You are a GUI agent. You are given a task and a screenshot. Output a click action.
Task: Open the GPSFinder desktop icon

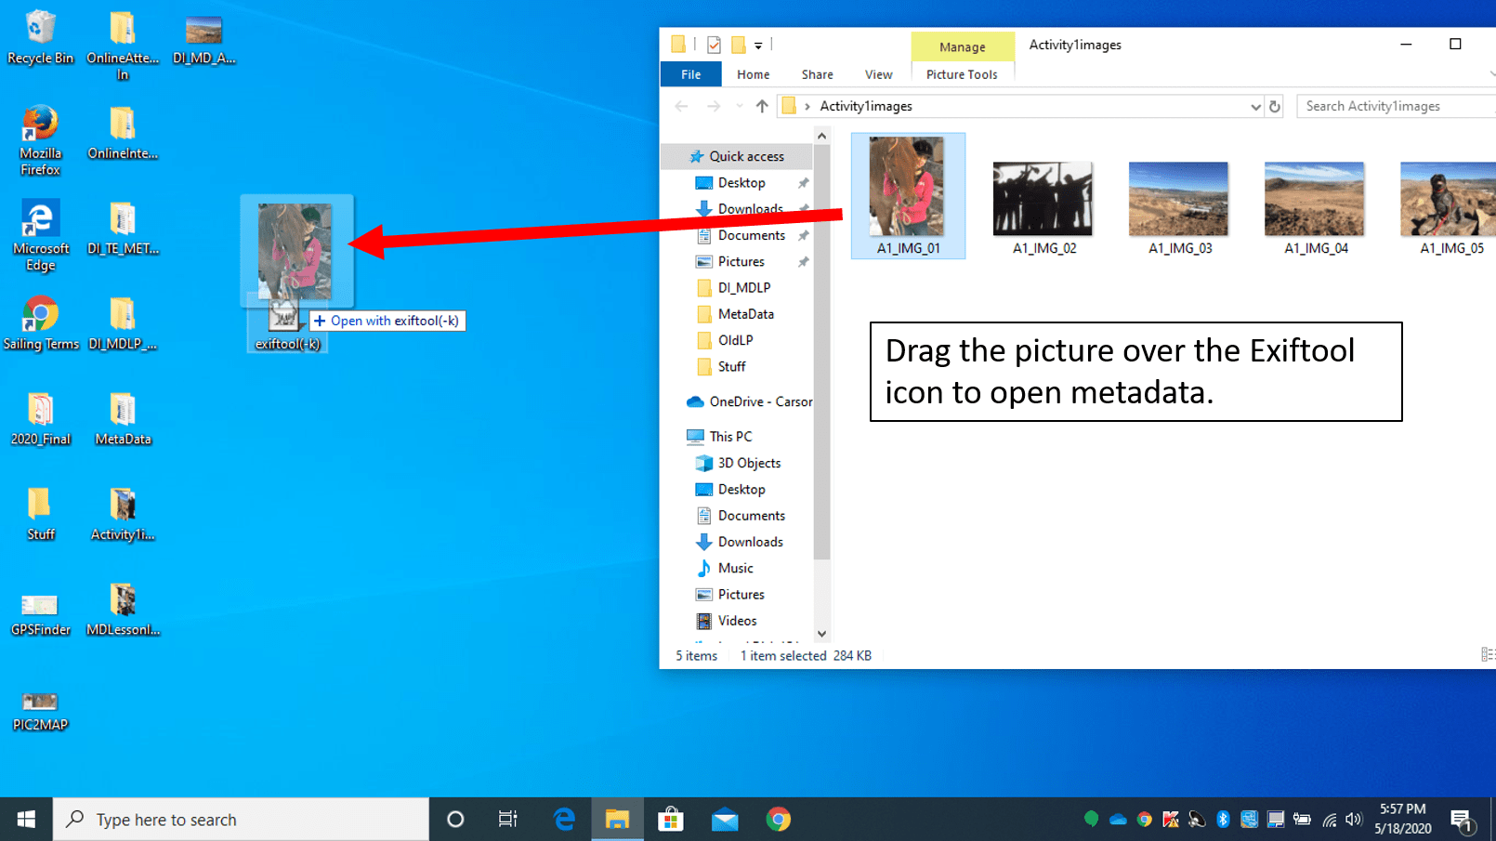(40, 611)
